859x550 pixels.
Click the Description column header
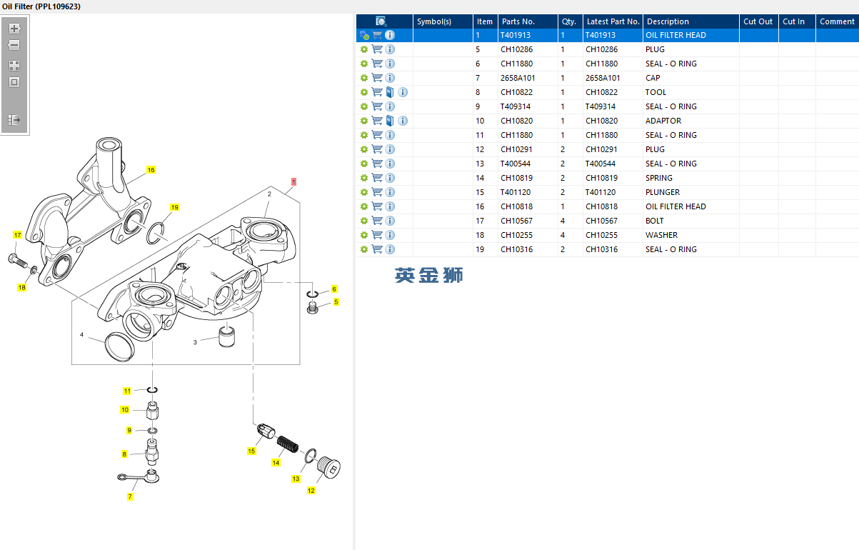coord(668,21)
